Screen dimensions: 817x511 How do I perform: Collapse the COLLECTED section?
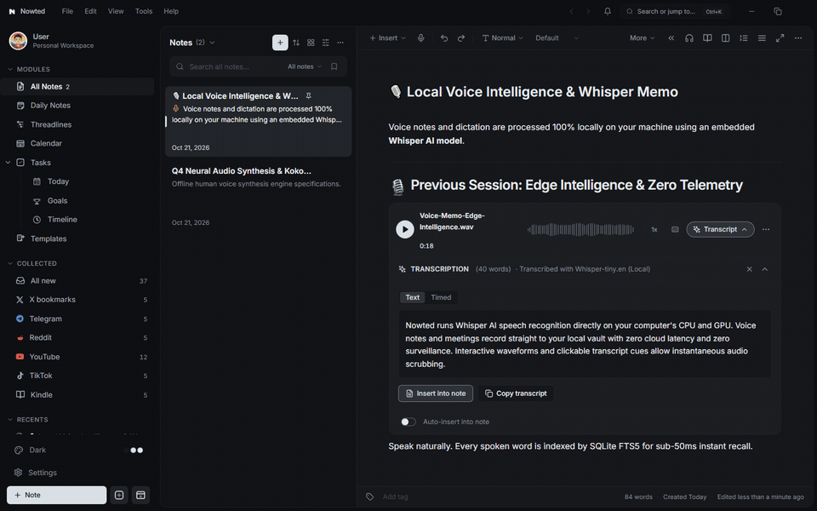pyautogui.click(x=10, y=263)
